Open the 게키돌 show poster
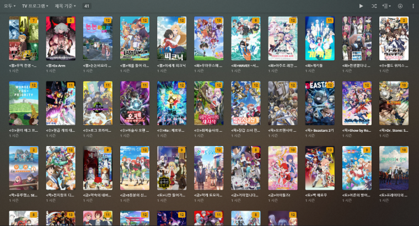419x226 pixels. (x=320, y=39)
